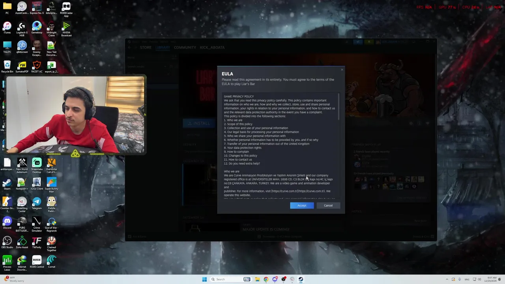Viewport: 505px width, 284px height.
Task: Click the INSTALL button in Steam
Action: 199,123
